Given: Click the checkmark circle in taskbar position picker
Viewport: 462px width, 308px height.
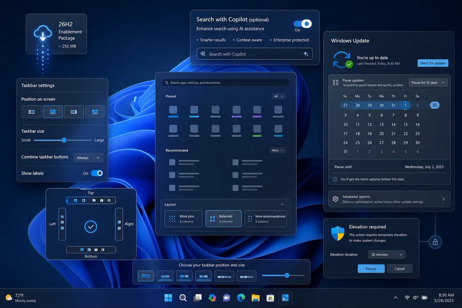Looking at the screenshot, I should (91, 227).
